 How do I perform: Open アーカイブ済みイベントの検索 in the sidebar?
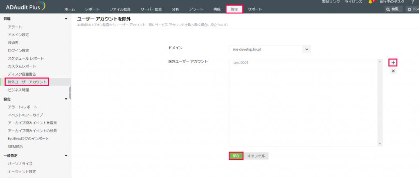tap(32, 131)
